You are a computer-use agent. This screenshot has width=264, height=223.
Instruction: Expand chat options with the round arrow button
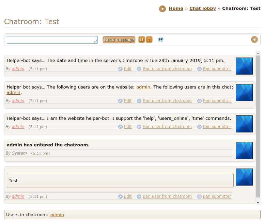tap(254, 39)
